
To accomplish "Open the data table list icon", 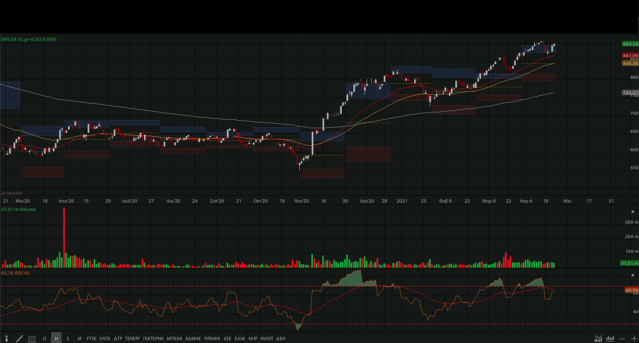I will pos(32,339).
